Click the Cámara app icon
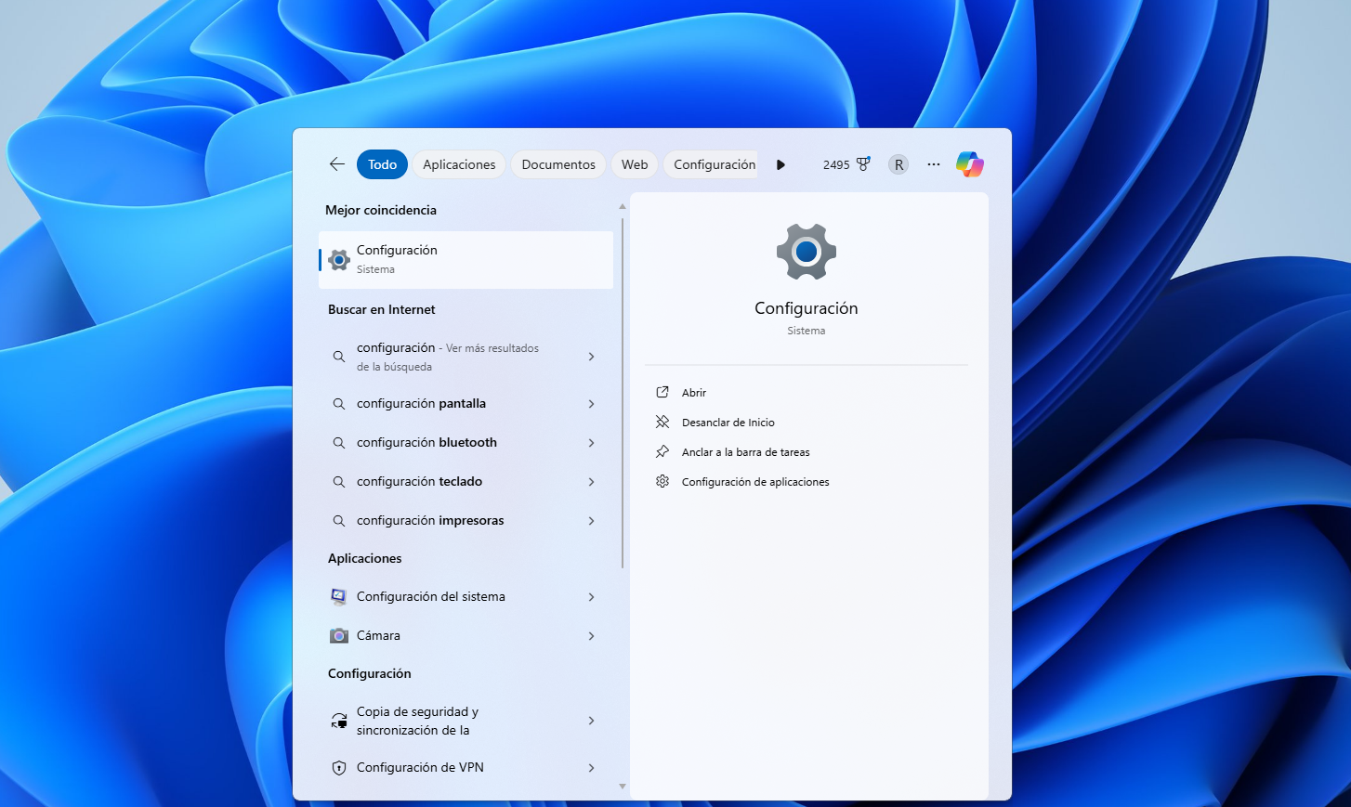Viewport: 1351px width, 807px height. 339,636
